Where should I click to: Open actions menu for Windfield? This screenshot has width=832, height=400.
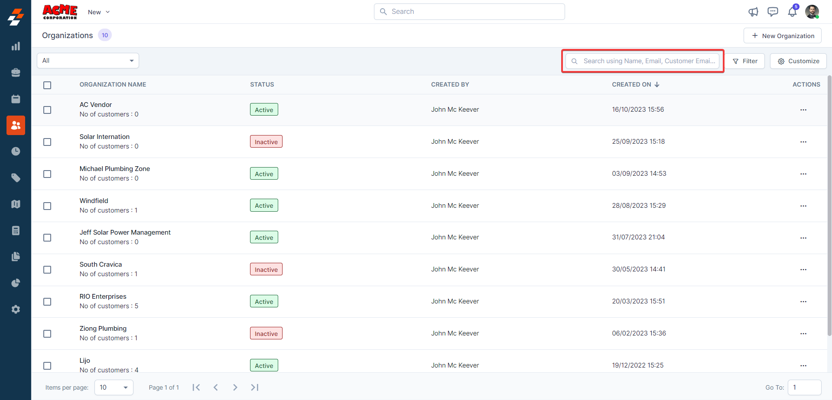click(803, 206)
